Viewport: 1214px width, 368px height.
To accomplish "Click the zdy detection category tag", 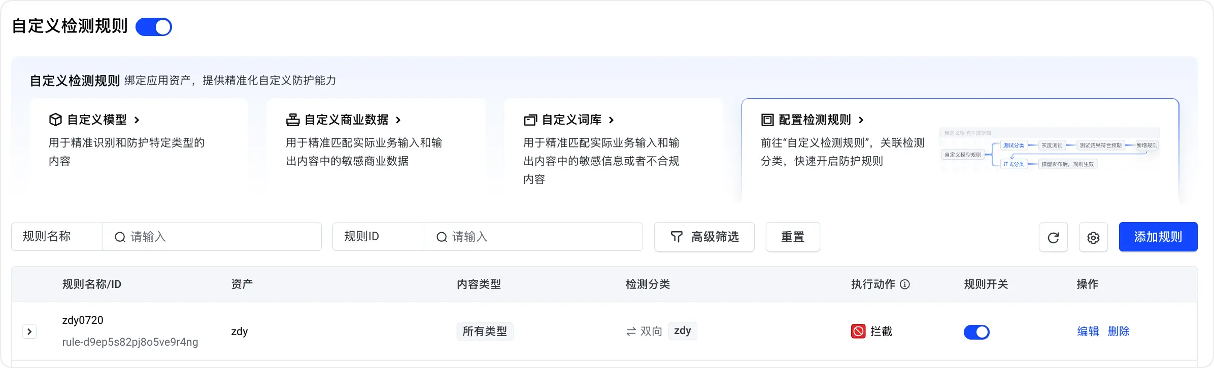I will [683, 331].
